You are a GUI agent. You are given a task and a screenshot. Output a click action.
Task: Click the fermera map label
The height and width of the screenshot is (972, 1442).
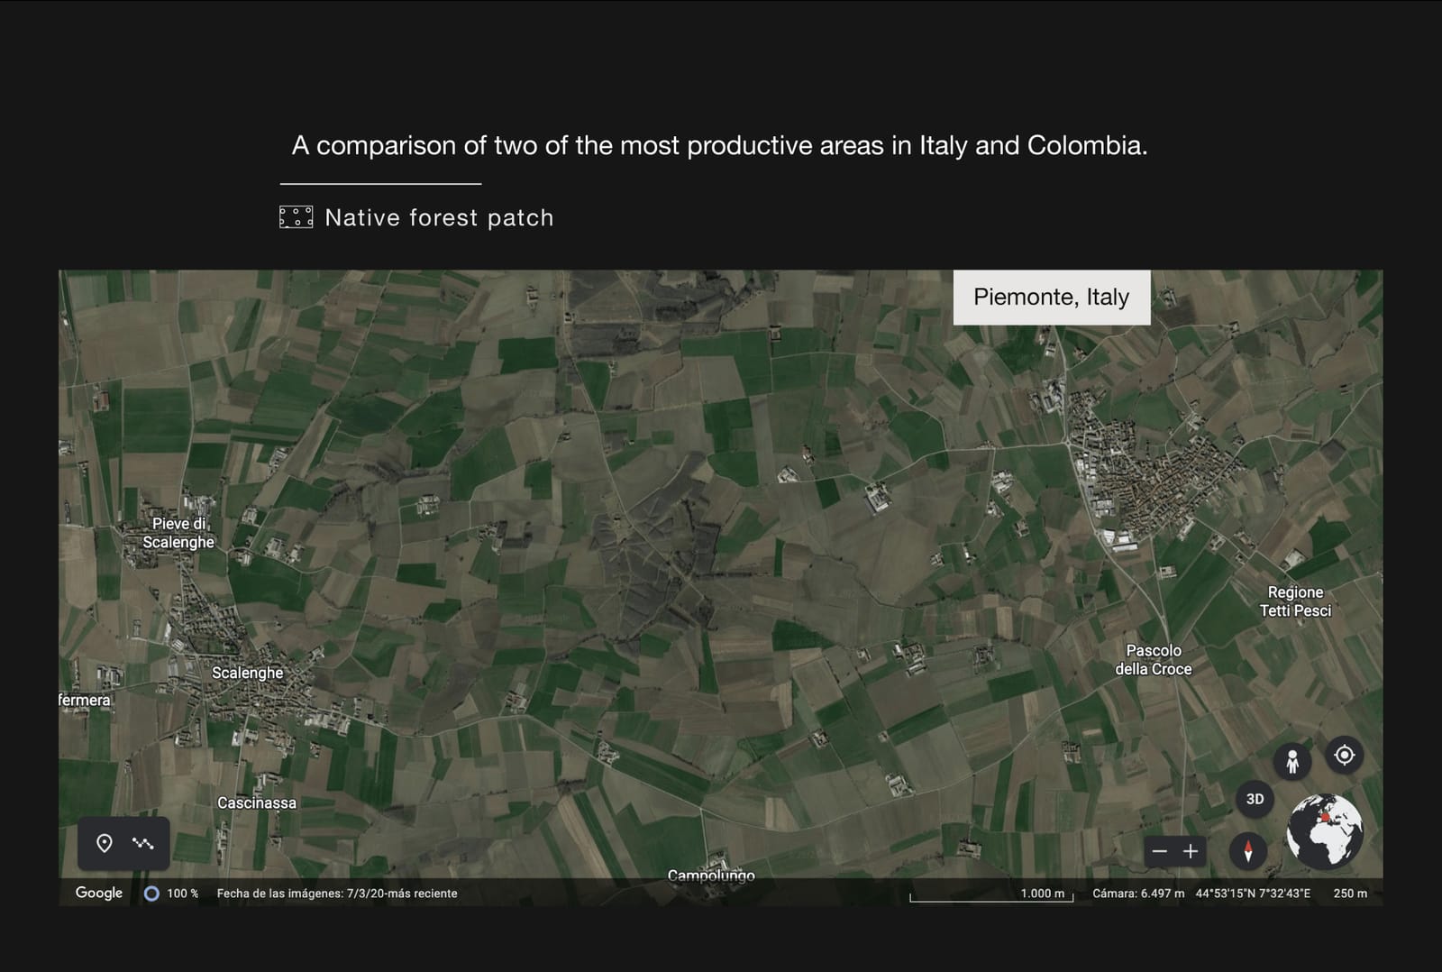(x=85, y=700)
